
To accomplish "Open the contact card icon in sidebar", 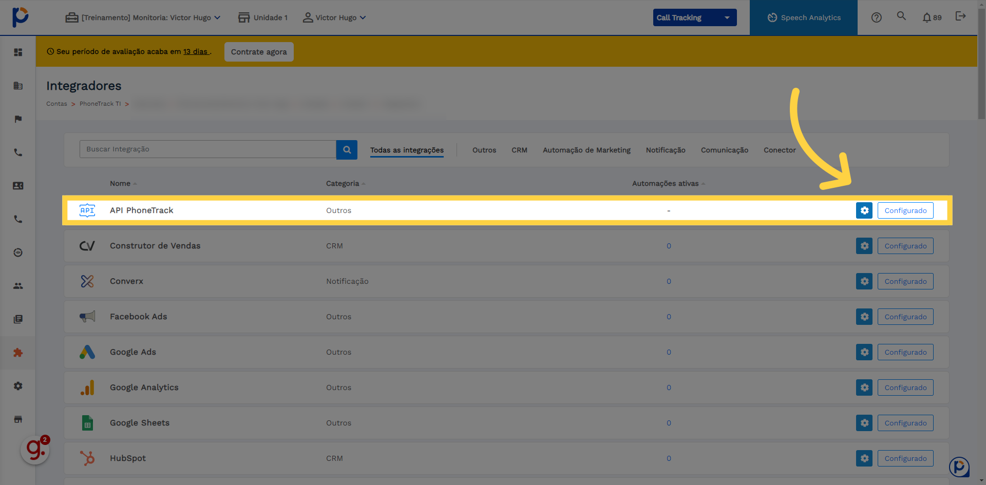I will click(18, 186).
